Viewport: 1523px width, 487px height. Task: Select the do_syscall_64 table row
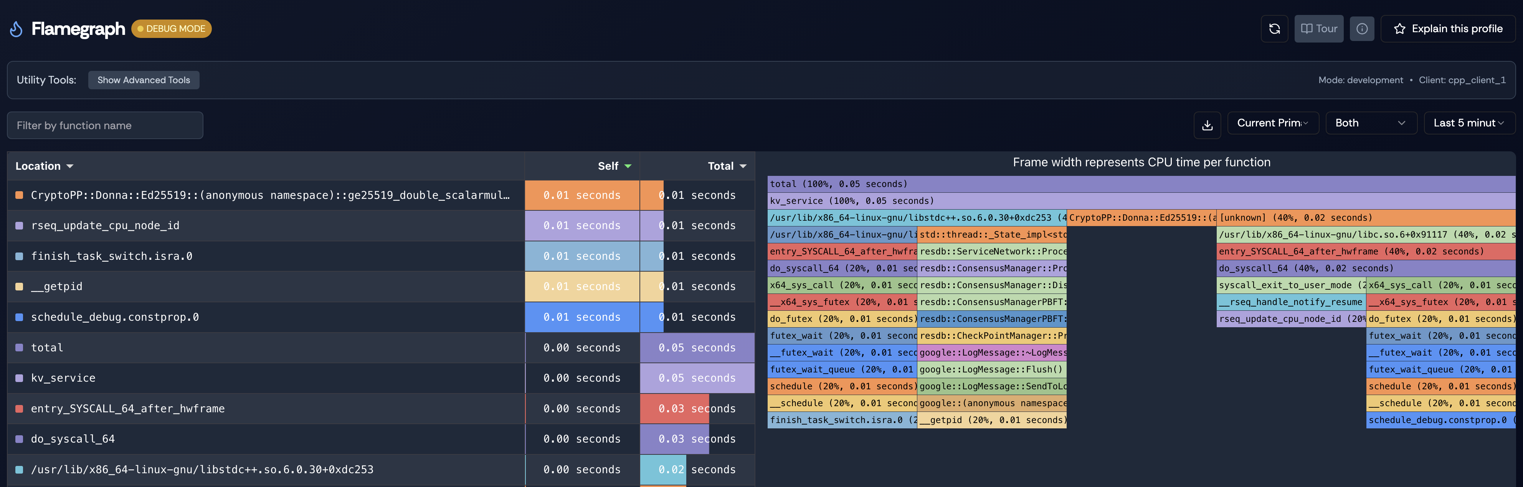pyautogui.click(x=381, y=439)
